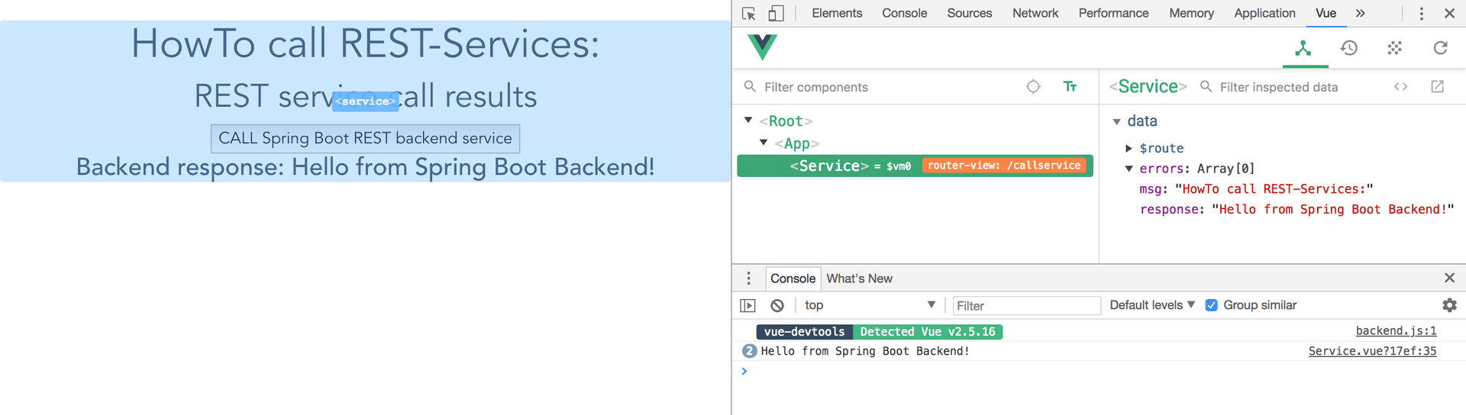The height and width of the screenshot is (415, 1466).
Task: Click the select component target icon
Action: click(1033, 87)
